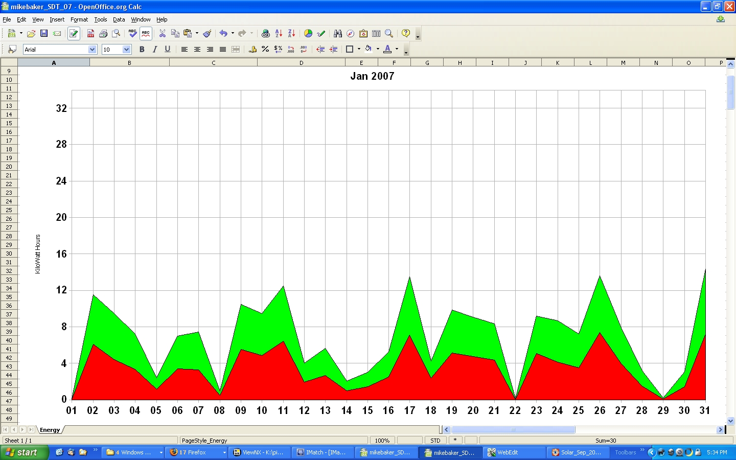Click the Windows start button

click(x=24, y=452)
